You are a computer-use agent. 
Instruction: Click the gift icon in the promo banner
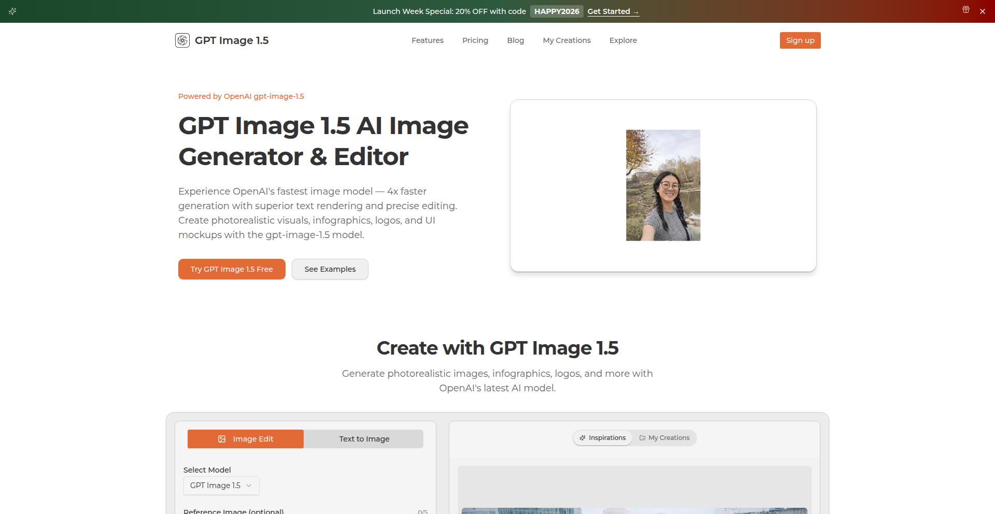pyautogui.click(x=966, y=10)
